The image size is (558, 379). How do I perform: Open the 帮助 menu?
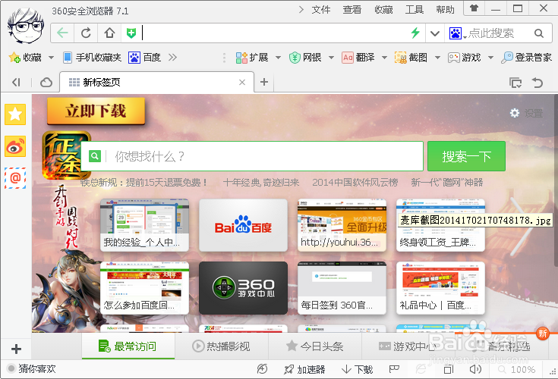(x=446, y=10)
